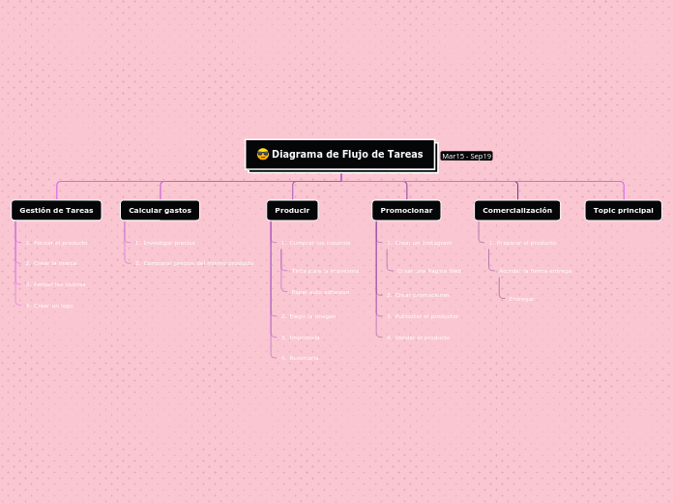Select the 'Calcular gastos' topic node
Image resolution: width=673 pixels, height=503 pixels.
(161, 210)
